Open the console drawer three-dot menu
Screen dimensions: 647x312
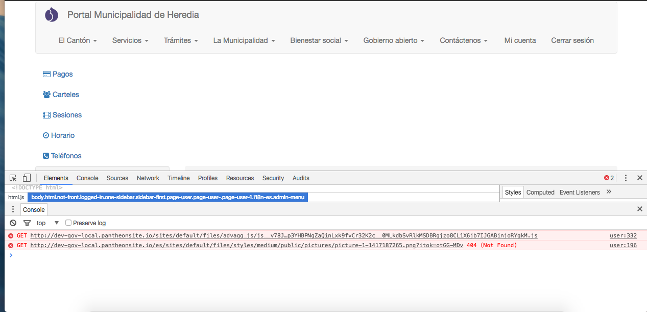coord(13,209)
